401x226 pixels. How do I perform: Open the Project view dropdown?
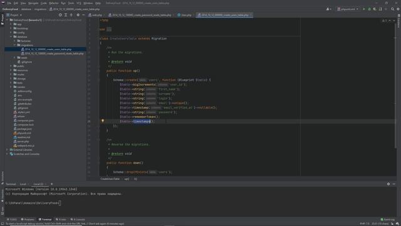[14, 15]
